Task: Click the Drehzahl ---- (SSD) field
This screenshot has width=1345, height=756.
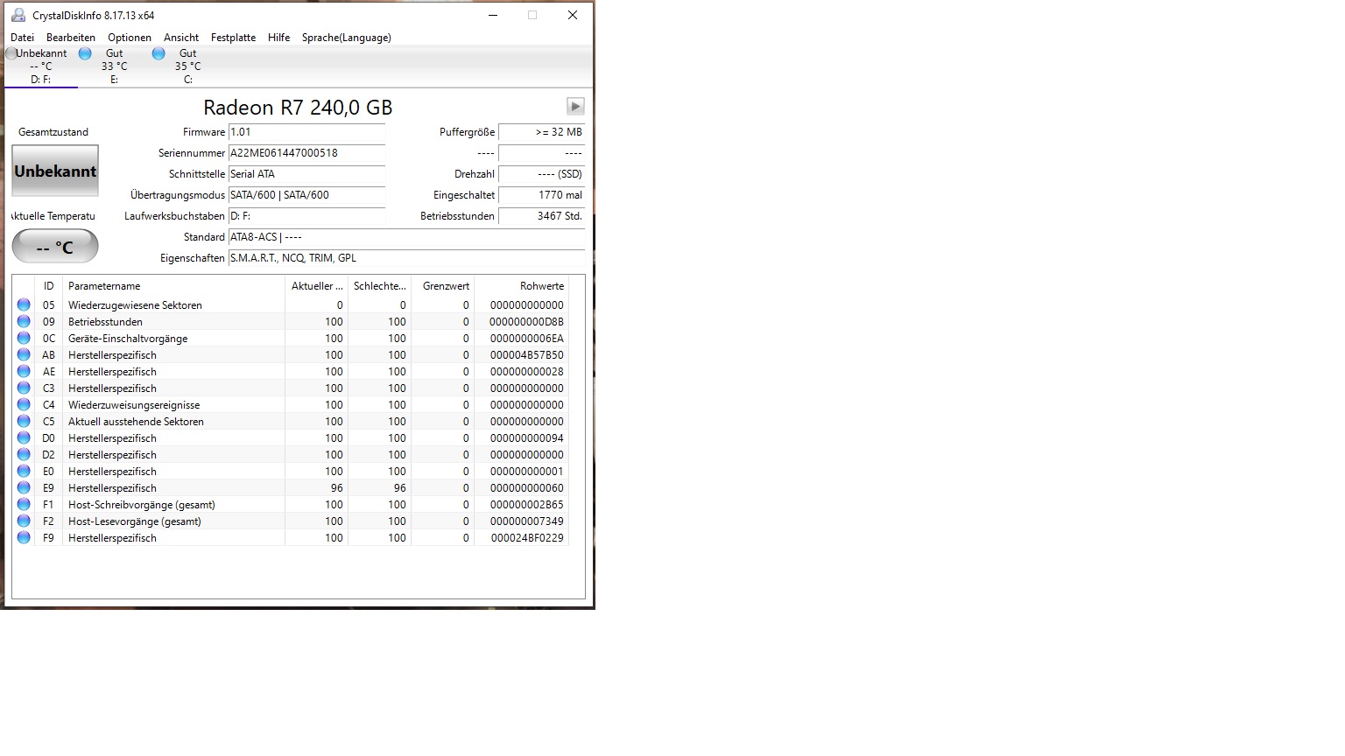Action: click(x=541, y=174)
